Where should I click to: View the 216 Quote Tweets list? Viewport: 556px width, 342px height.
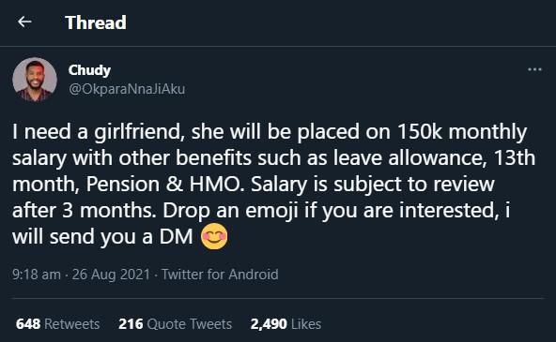coord(176,324)
